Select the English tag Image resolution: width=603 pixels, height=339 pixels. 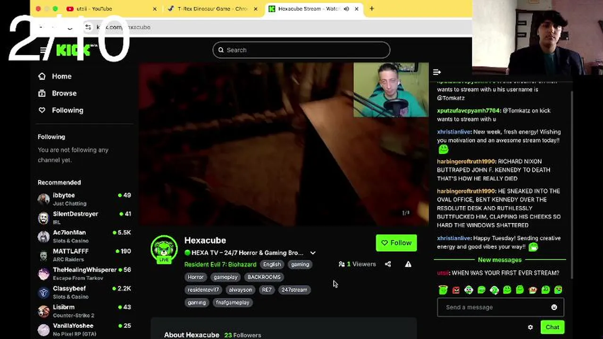tap(272, 265)
